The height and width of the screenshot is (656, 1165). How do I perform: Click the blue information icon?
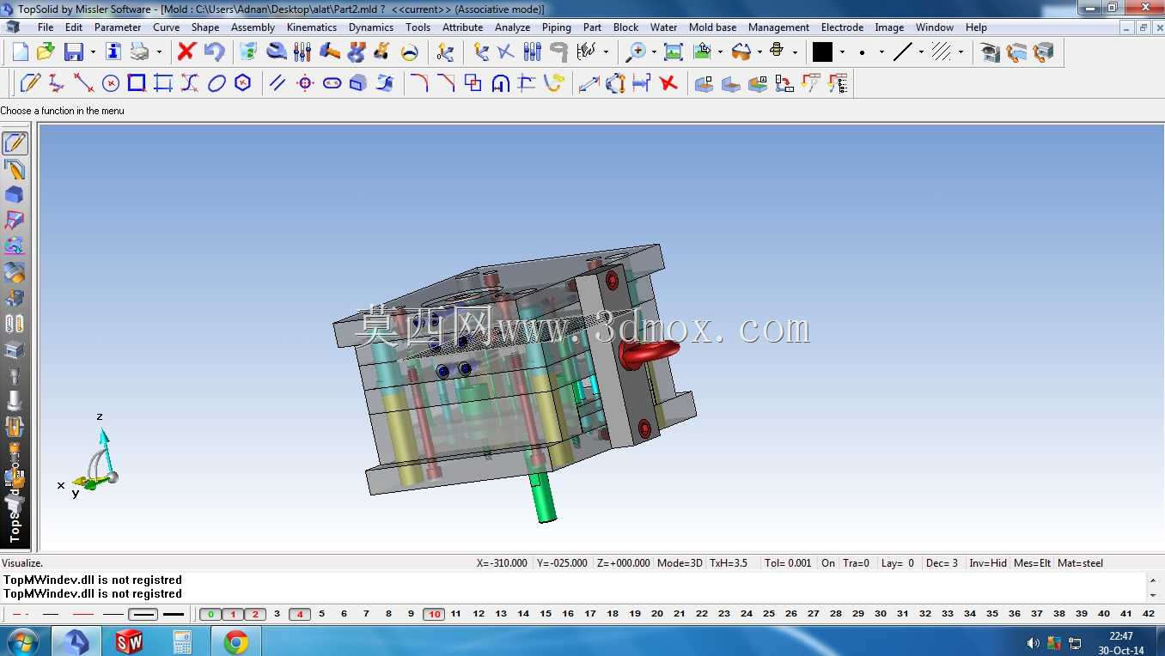[113, 52]
